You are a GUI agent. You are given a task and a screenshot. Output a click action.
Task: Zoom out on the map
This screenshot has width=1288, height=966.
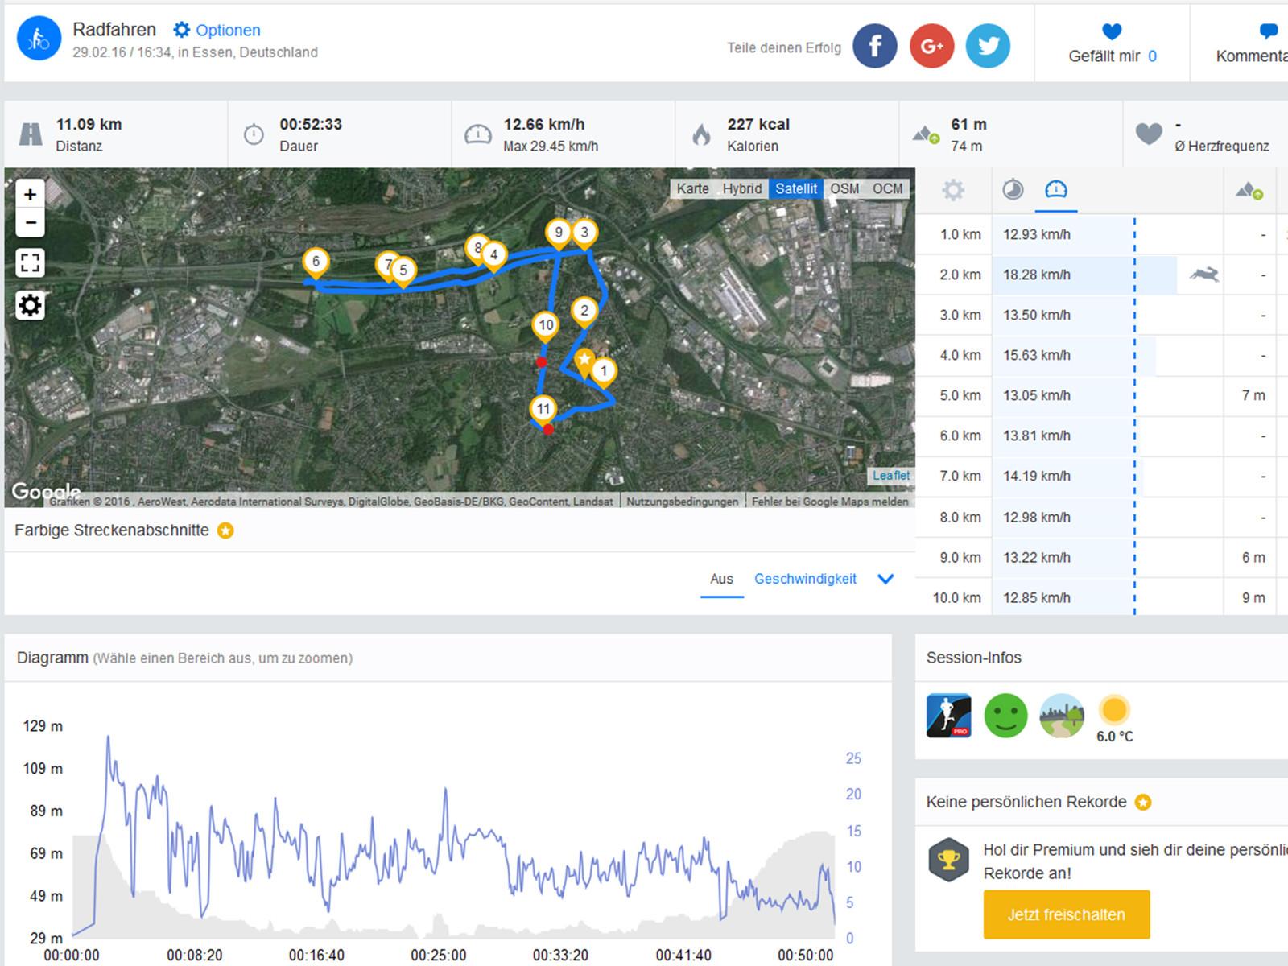30,222
